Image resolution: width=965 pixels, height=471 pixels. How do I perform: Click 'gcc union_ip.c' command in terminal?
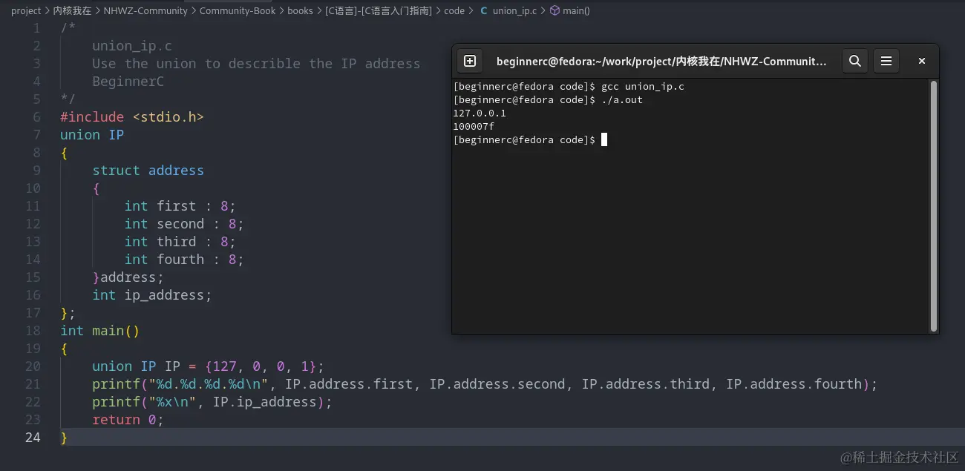[x=643, y=87]
